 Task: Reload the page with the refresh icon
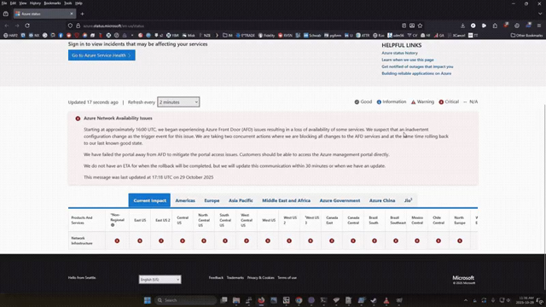tap(27, 26)
